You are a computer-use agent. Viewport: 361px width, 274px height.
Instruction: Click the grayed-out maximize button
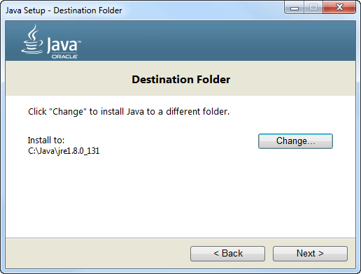313,8
